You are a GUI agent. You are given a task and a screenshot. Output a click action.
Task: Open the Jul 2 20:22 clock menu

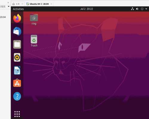click(87, 9)
